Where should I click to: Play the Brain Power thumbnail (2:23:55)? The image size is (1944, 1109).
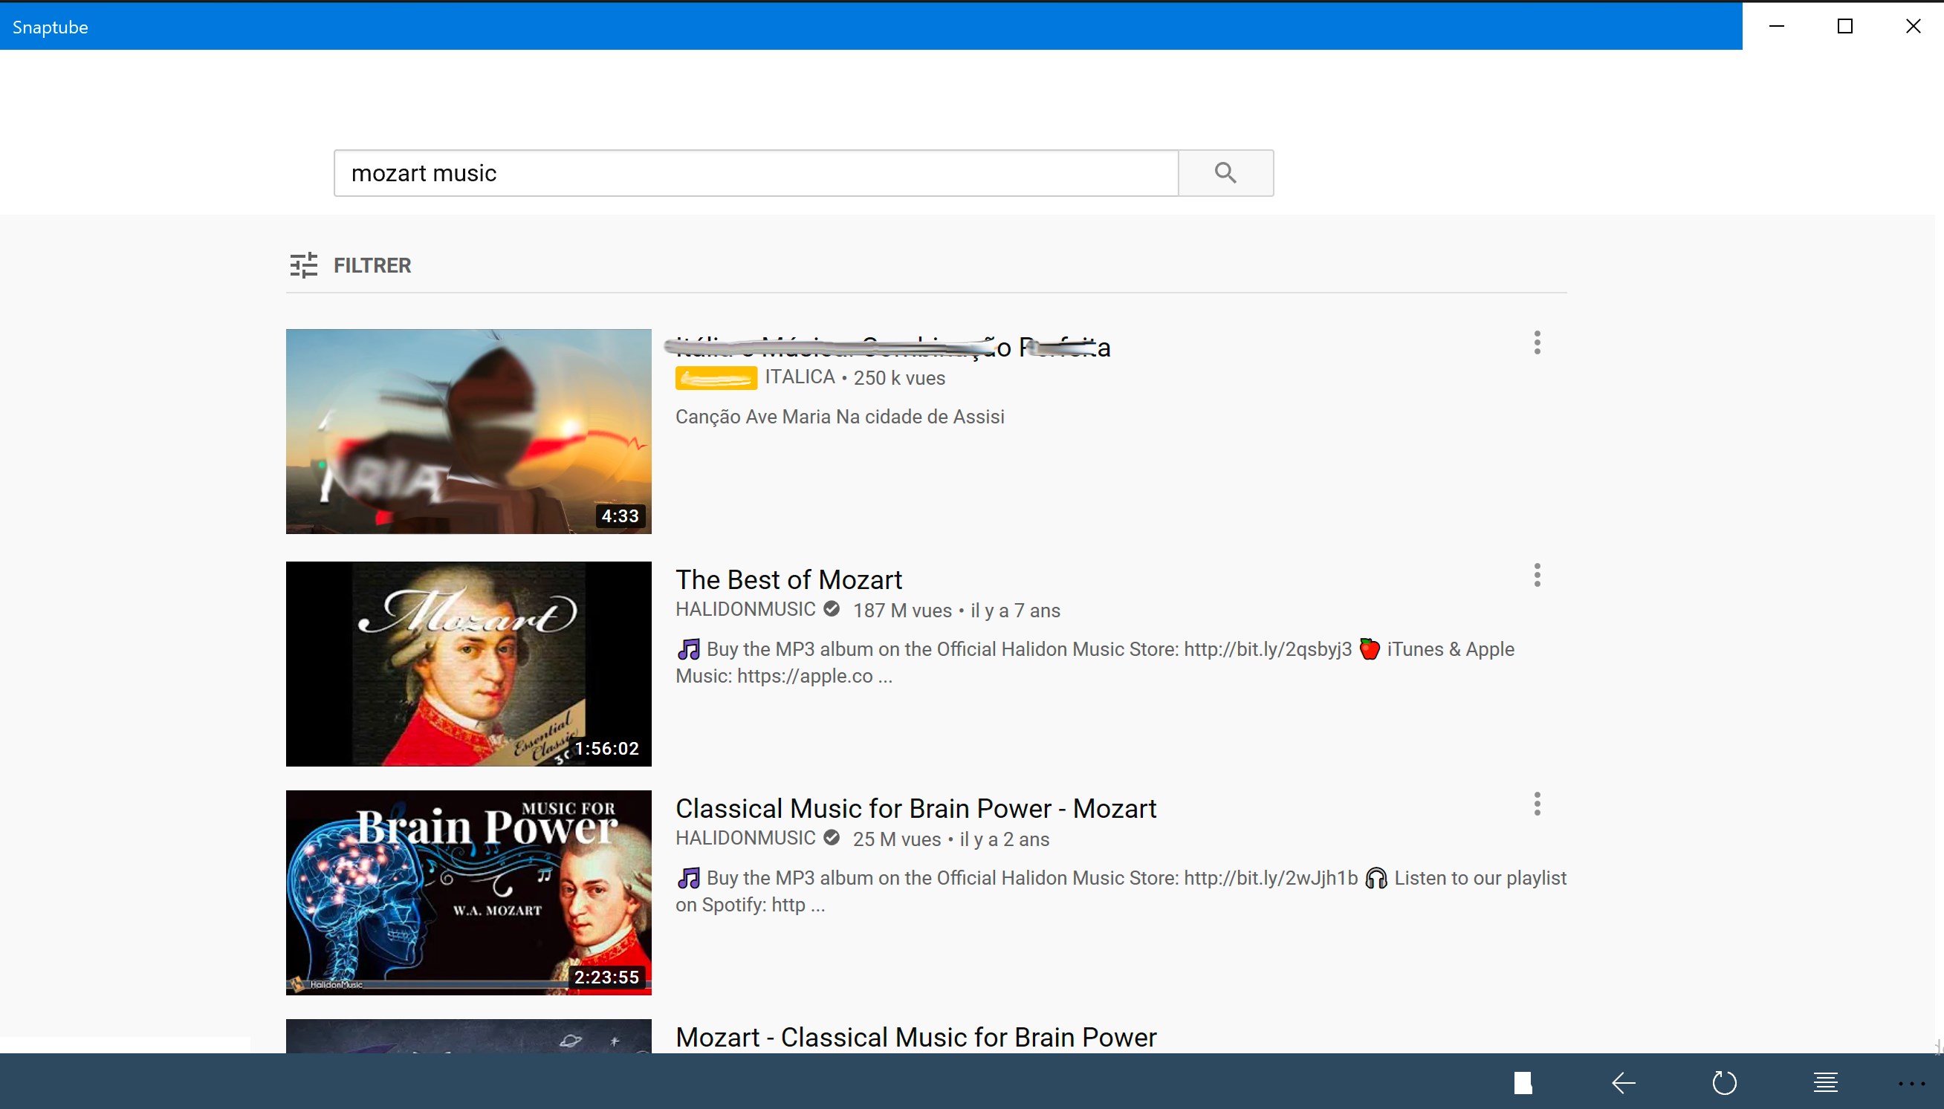[x=468, y=892]
